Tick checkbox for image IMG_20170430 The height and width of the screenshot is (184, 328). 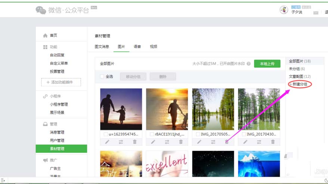tap(244, 134)
